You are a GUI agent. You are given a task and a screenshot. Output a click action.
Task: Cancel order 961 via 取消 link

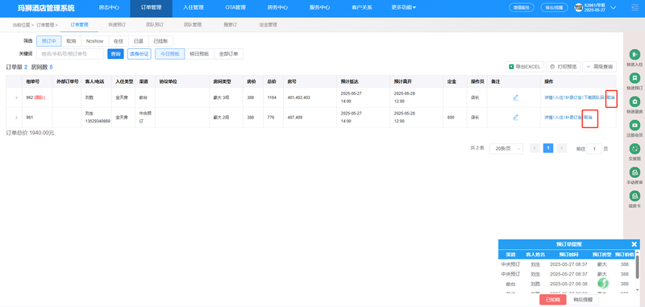pos(589,118)
